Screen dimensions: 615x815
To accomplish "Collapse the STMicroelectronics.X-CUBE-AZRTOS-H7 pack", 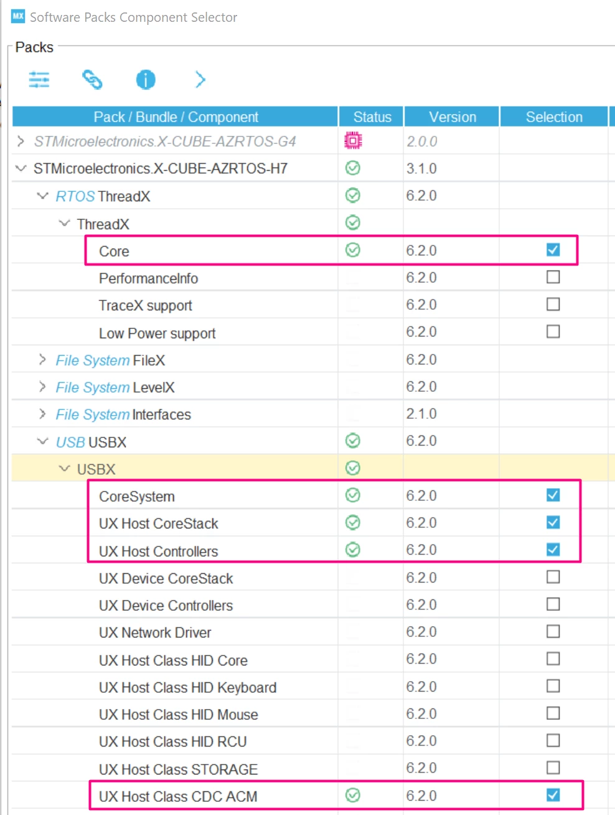I will pos(21,168).
